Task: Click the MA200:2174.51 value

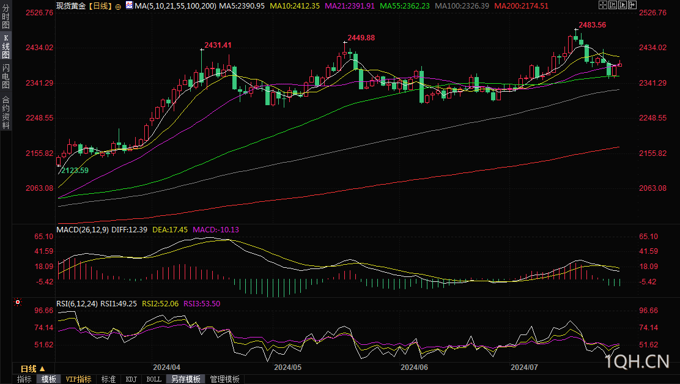Action: click(522, 6)
